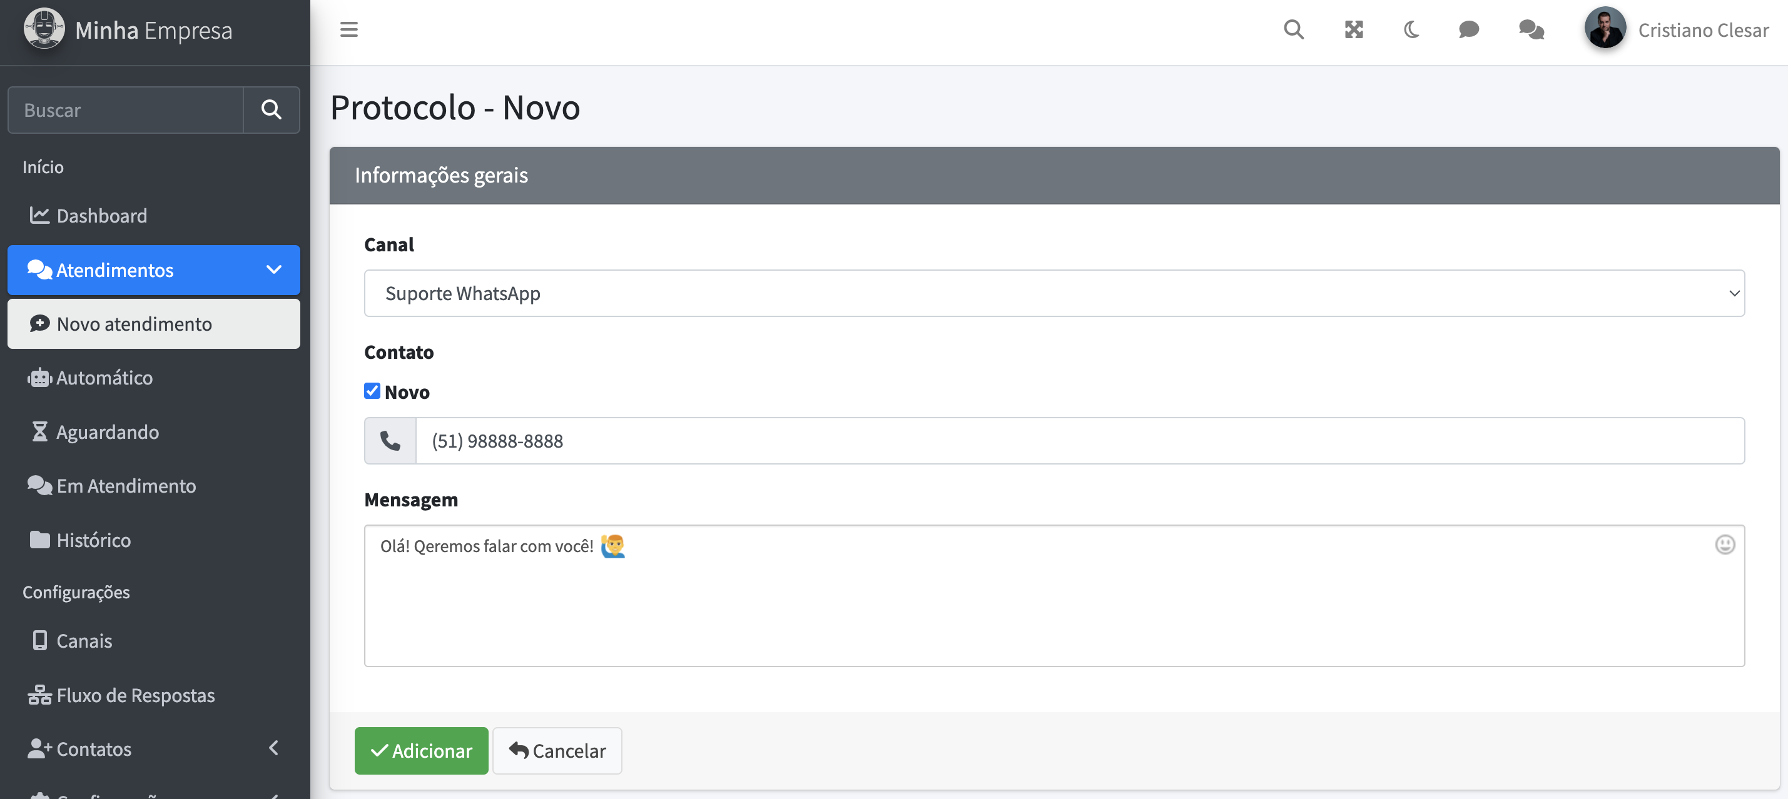The height and width of the screenshot is (799, 1788).
Task: Open the single chat bubble icon
Action: [1469, 30]
